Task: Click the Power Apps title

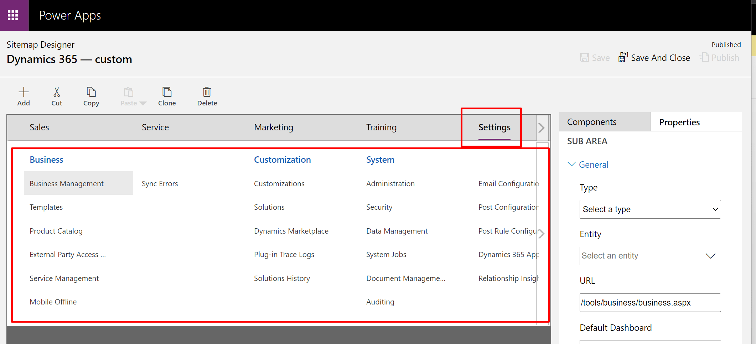Action: [70, 16]
